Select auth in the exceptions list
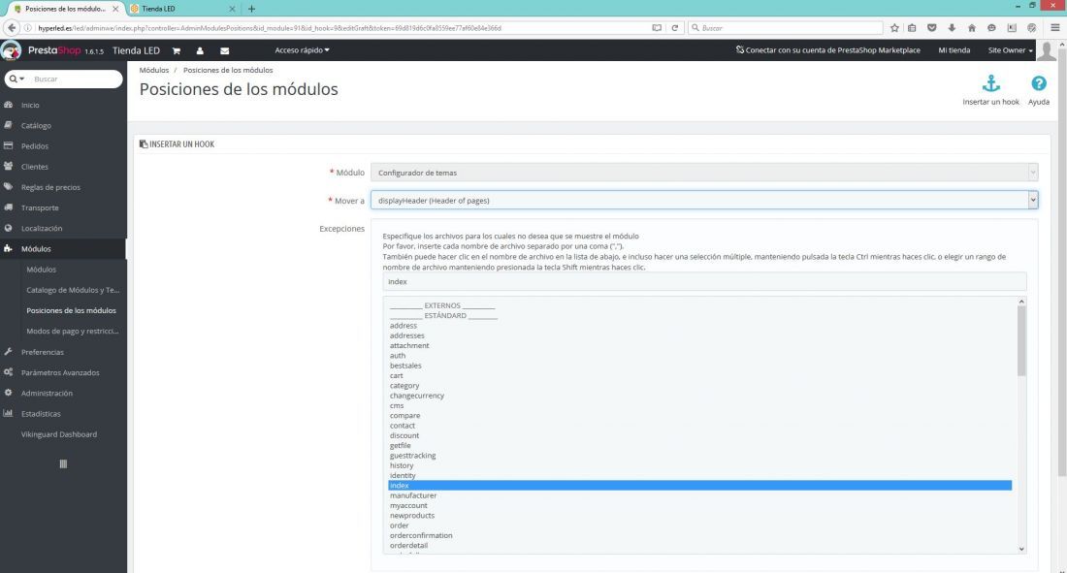1067x573 pixels. click(398, 356)
